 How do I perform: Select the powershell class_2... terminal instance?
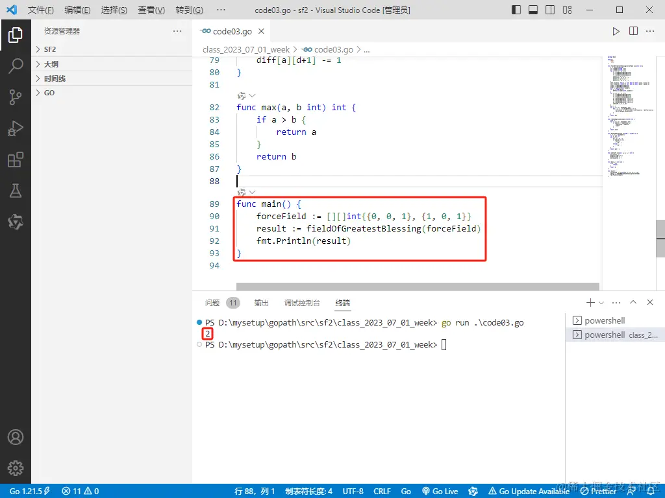coord(615,335)
